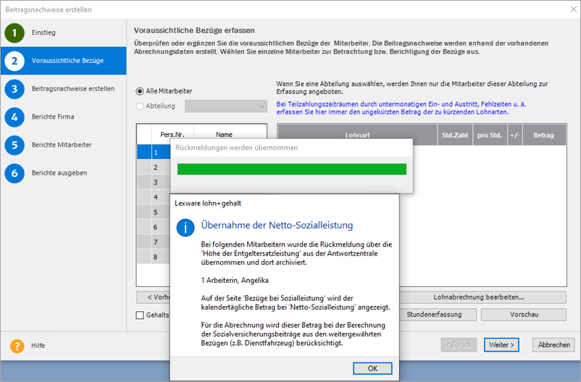Click the blue info icon in dialog
This screenshot has width=581, height=382.
188,228
